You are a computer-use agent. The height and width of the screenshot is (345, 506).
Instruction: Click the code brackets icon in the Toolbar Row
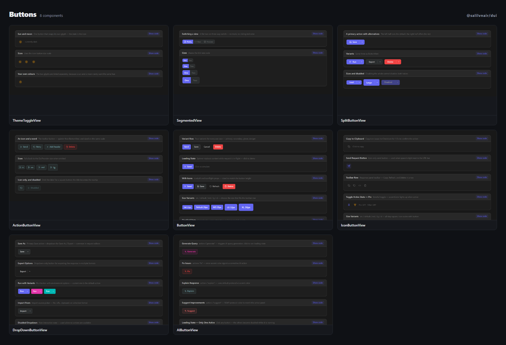(x=360, y=185)
